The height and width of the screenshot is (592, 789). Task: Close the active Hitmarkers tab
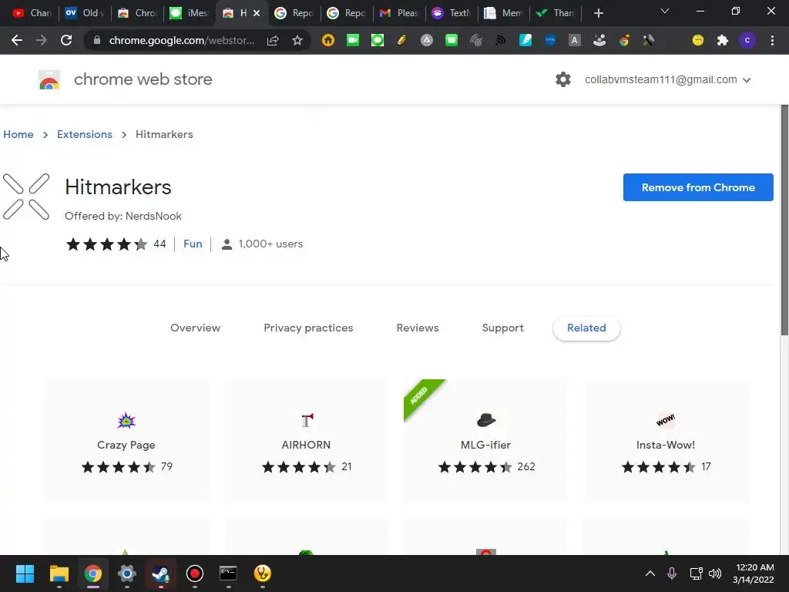(x=257, y=13)
